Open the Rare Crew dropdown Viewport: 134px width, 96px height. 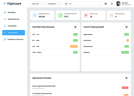37,4
